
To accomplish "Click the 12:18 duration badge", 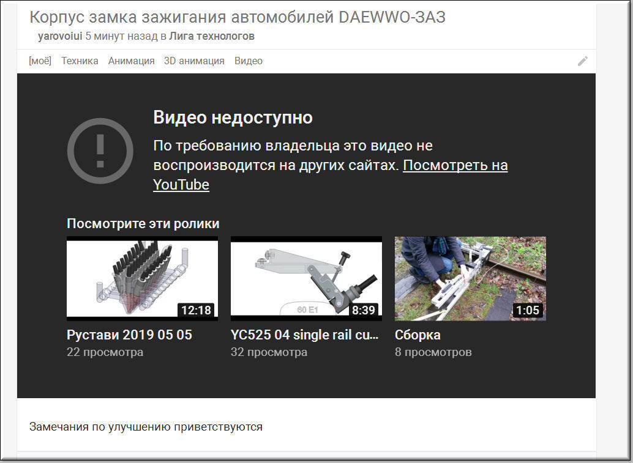I will coord(196,311).
